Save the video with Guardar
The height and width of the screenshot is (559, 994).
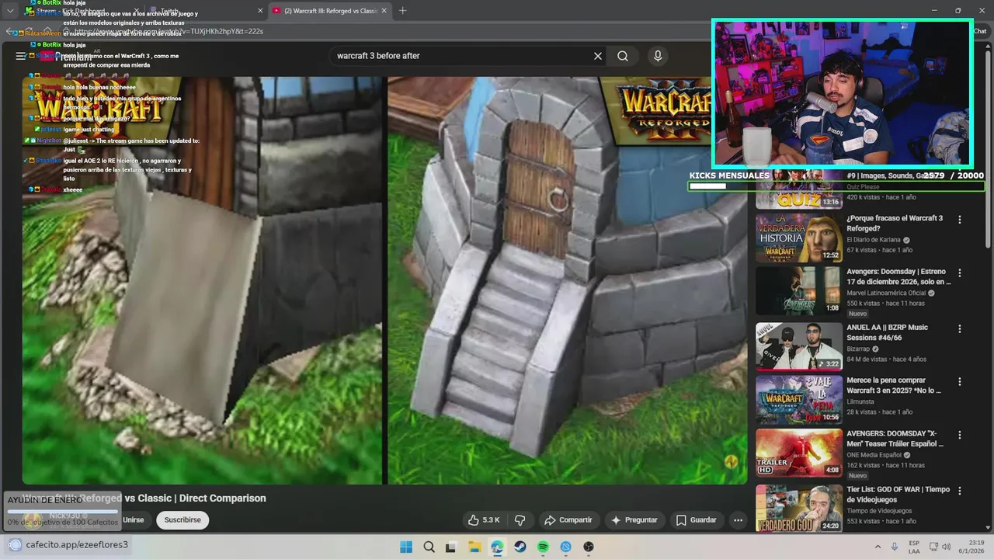point(696,520)
